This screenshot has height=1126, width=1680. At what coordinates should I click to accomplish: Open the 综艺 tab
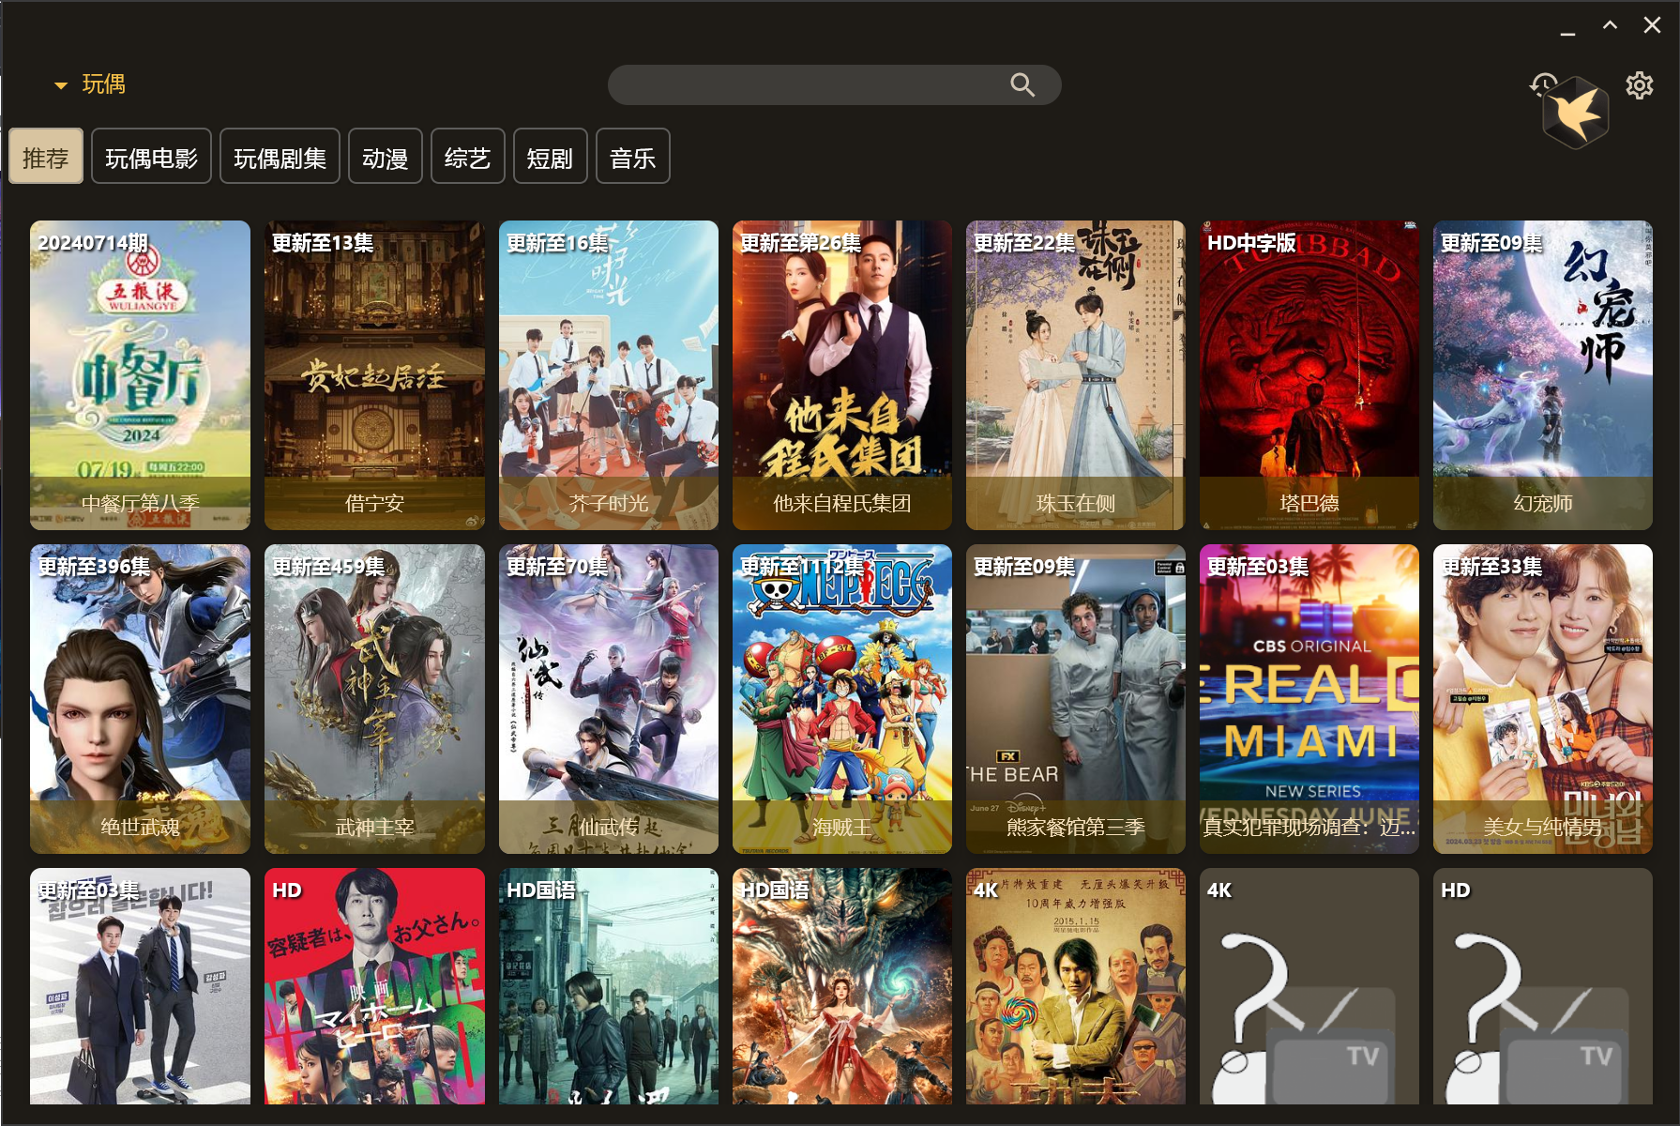point(467,157)
